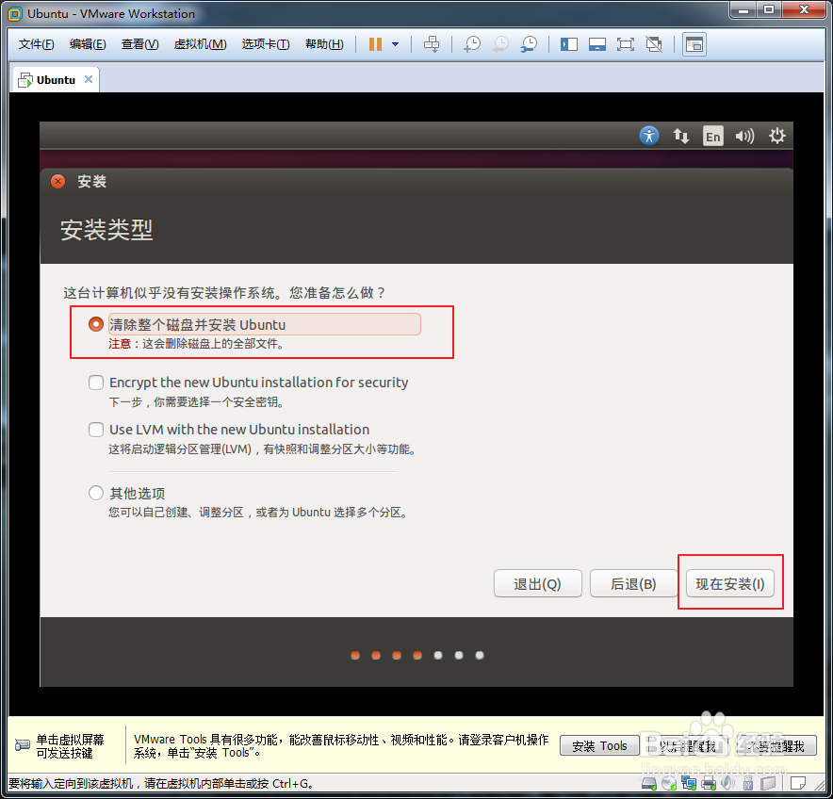Click the 现在安装(I) button

730,582
